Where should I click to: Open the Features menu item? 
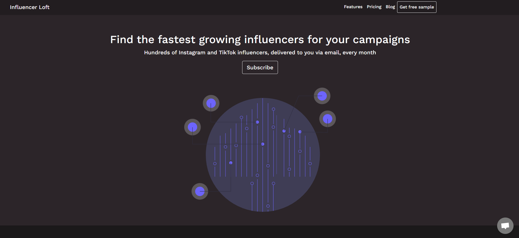[x=353, y=7]
